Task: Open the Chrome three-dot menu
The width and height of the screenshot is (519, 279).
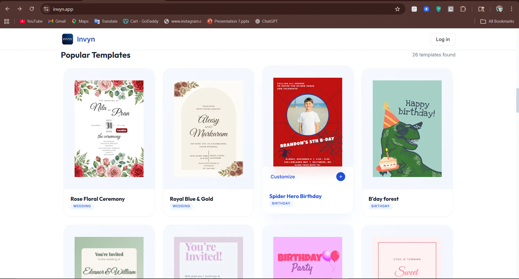Action: point(511,9)
